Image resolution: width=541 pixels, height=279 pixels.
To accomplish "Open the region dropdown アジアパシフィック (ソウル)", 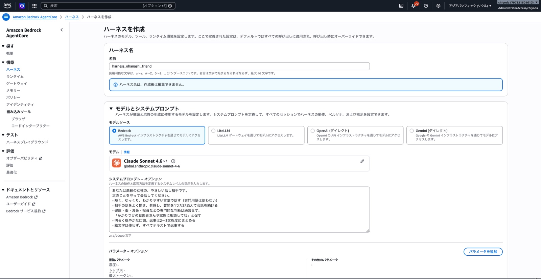I will pos(470,6).
